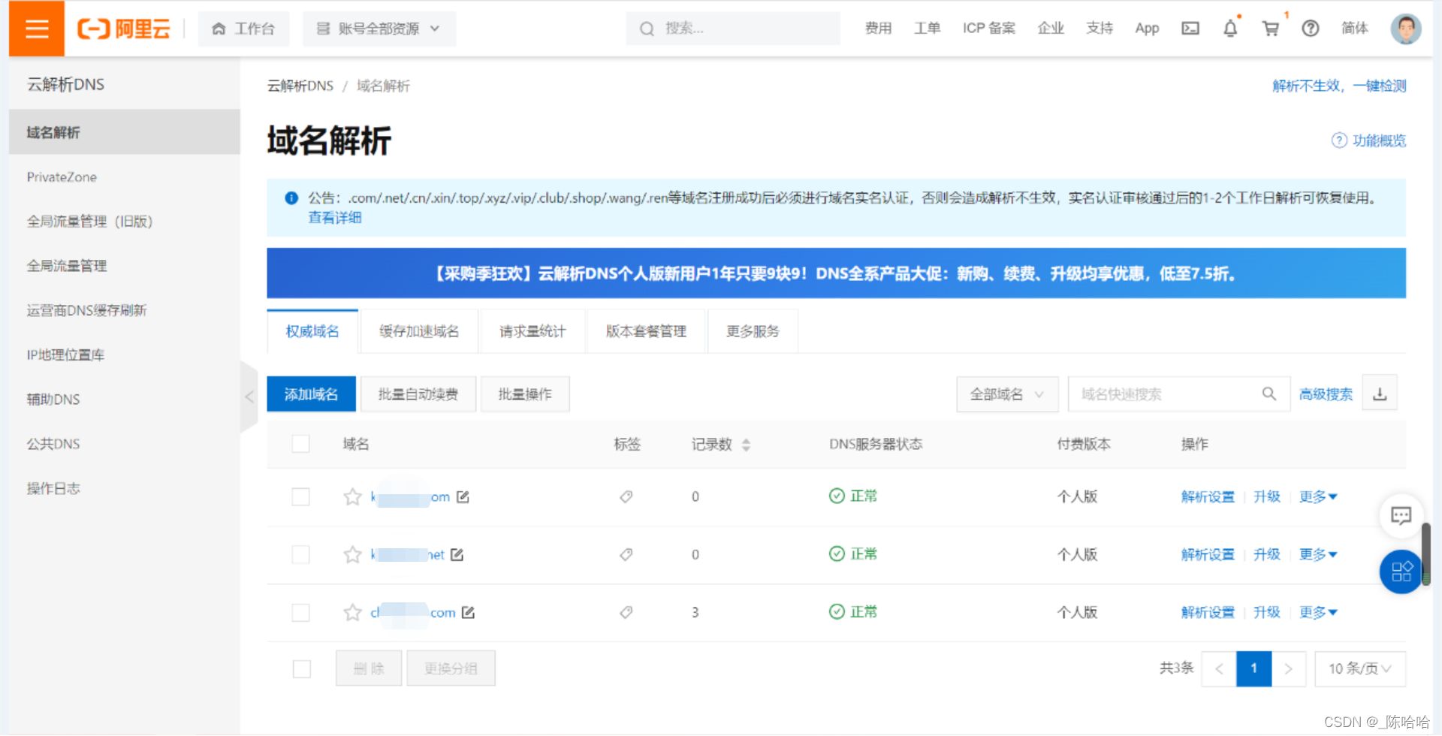Click tag icon for the .net domain
This screenshot has height=736, width=1442.
(x=626, y=554)
